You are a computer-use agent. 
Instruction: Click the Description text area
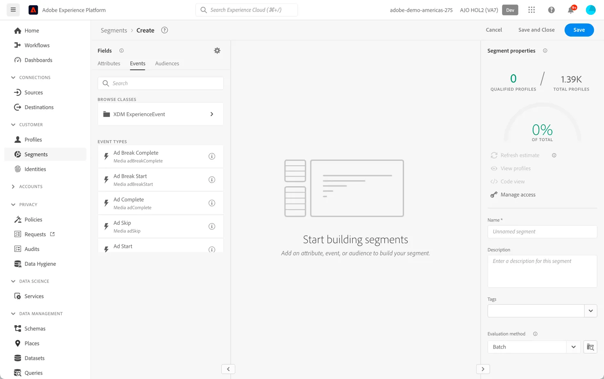coord(542,271)
